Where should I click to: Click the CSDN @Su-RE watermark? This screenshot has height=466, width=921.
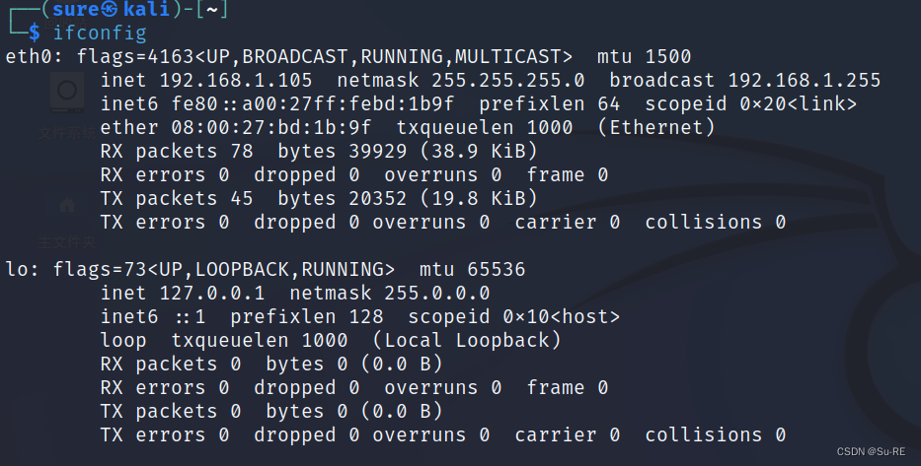coord(871,451)
